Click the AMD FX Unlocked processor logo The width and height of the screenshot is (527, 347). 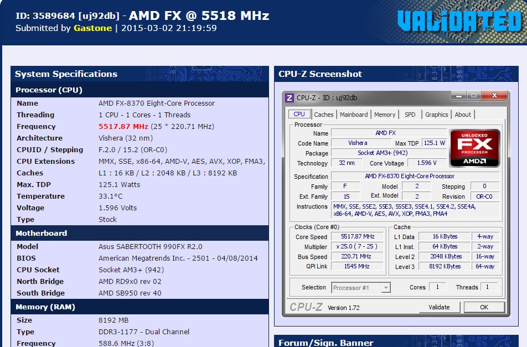coord(474,148)
